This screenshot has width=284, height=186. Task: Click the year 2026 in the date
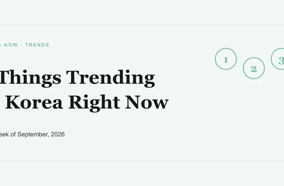(x=58, y=134)
